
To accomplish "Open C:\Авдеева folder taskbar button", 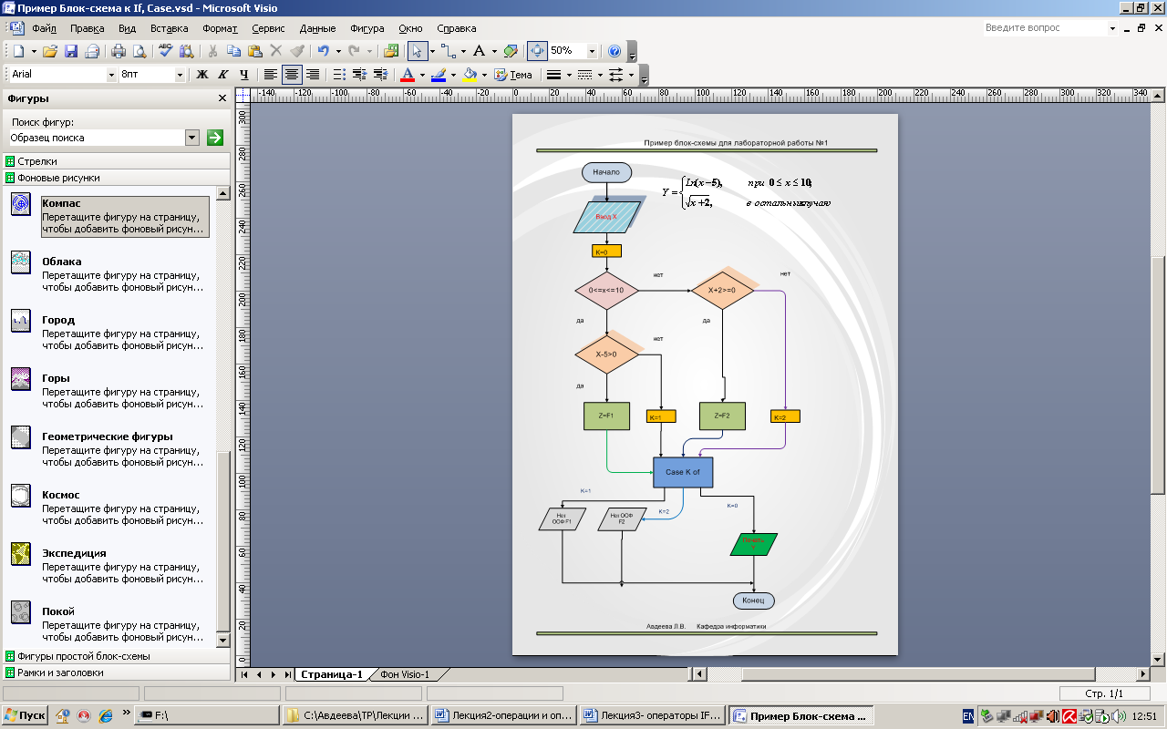I will (355, 715).
